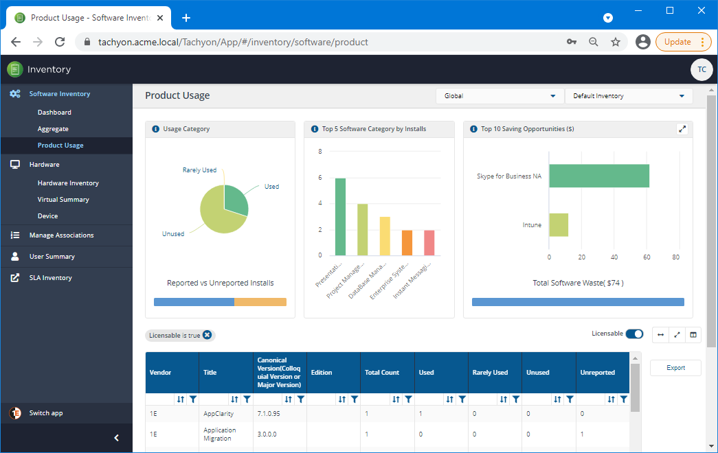Click the green Inventory app logo
The image size is (718, 453).
[x=15, y=69]
